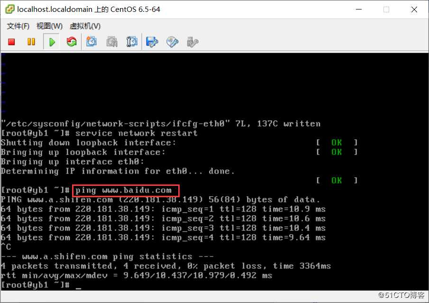Click the 'rtt min/avg/max/mdev' line

point(137,275)
